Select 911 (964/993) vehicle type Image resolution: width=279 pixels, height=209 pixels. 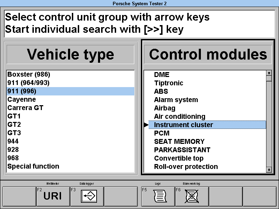pyautogui.click(x=70, y=83)
